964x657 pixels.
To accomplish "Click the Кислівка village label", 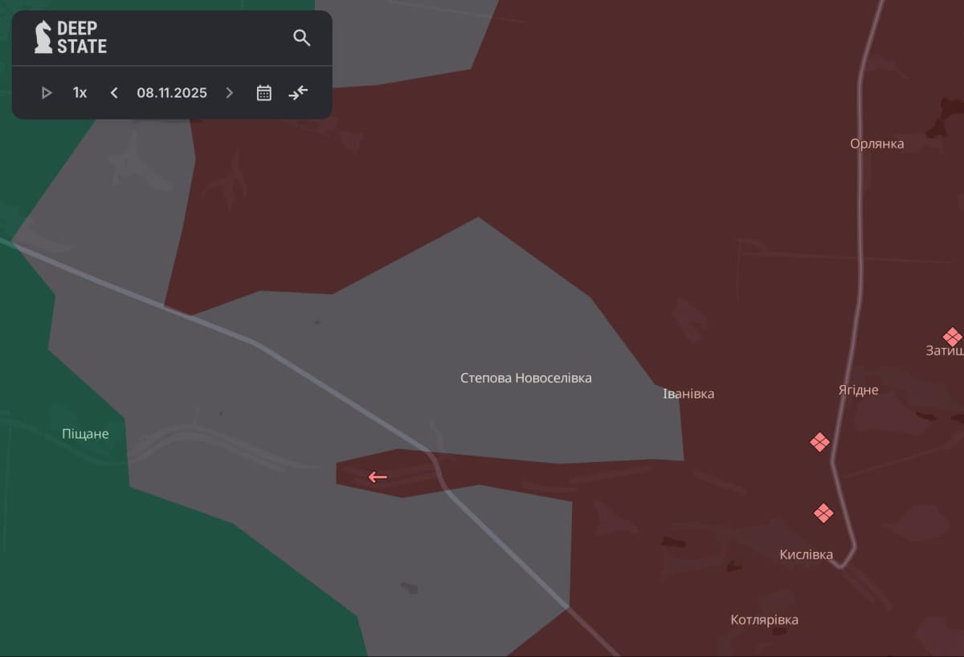I will click(806, 554).
